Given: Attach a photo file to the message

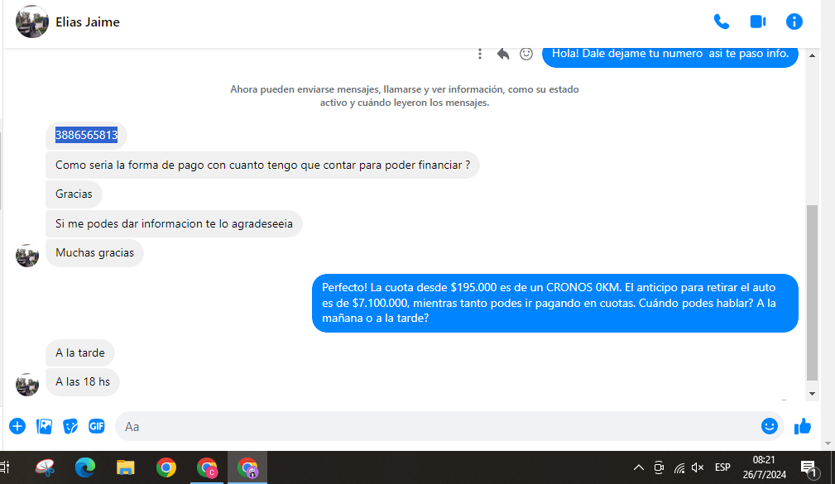Looking at the screenshot, I should point(45,426).
